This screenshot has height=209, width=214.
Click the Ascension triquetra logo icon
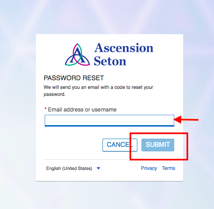tap(77, 55)
